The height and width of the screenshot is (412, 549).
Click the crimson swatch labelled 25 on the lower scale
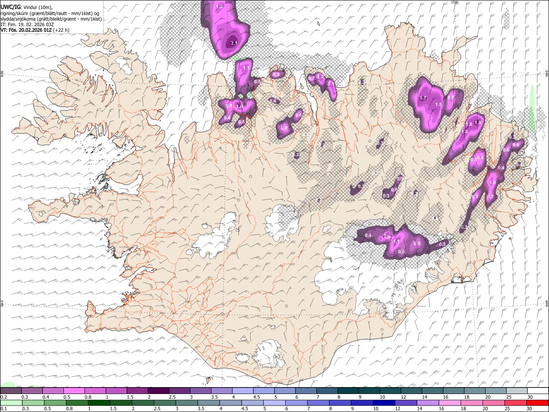515,403
